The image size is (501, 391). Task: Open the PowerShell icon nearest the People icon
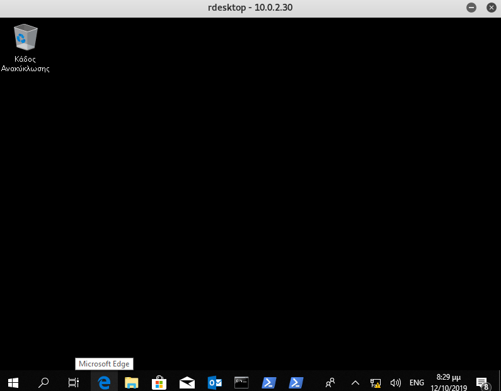296,382
